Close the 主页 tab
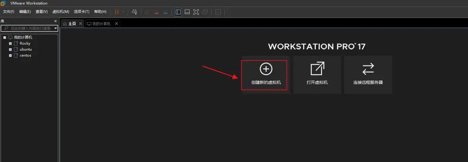The image size is (468, 162). [x=80, y=24]
